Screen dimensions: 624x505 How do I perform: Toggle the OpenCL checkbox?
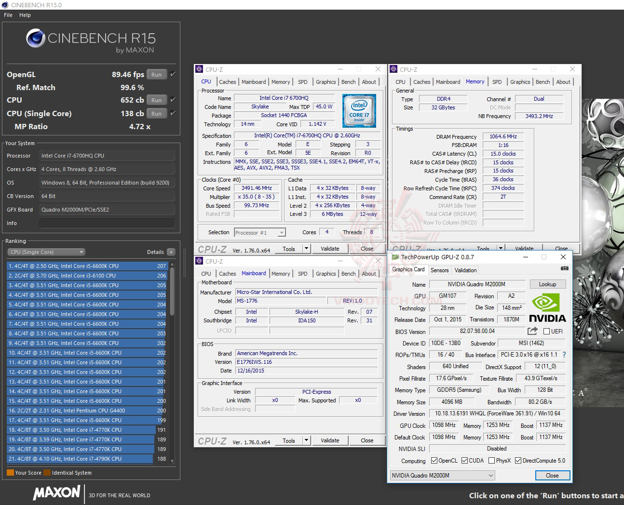434,461
